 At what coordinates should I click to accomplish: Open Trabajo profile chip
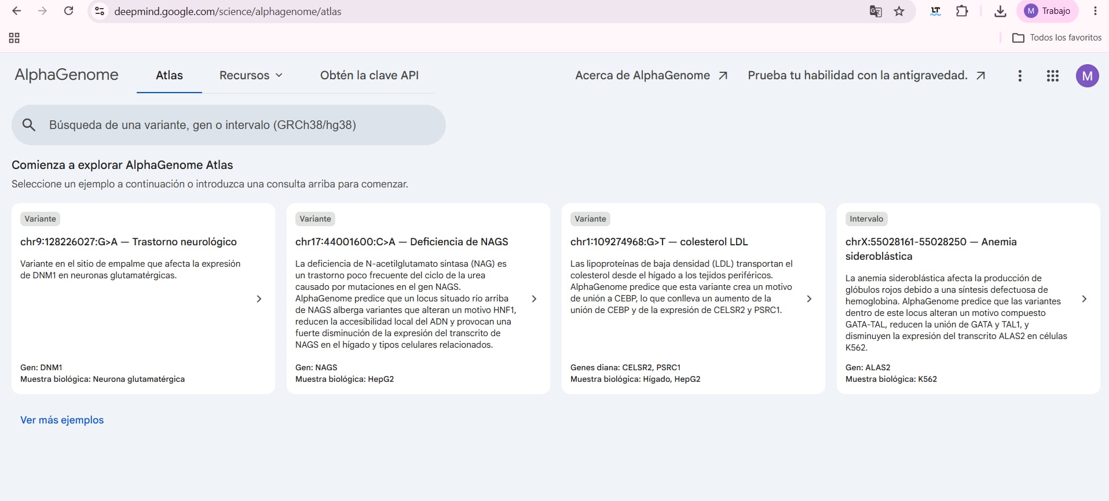[x=1047, y=11]
